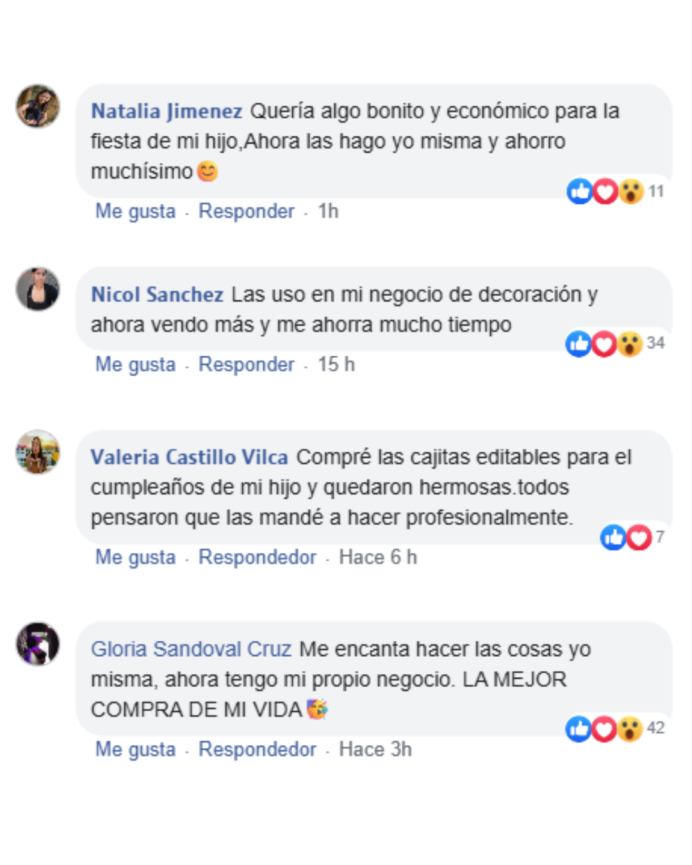Open Natalia Jimenez's profile picture
Image resolution: width=692 pixels, height=865 pixels.
click(x=38, y=106)
